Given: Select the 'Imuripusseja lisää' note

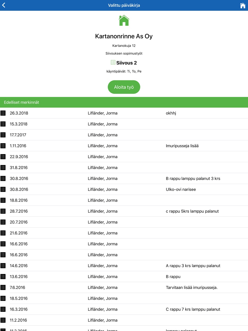Looking at the screenshot, I should [x=182, y=146].
